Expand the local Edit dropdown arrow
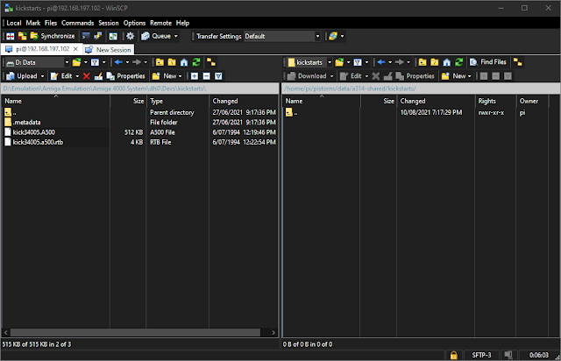Viewport: 561px width, 361px height. 77,76
